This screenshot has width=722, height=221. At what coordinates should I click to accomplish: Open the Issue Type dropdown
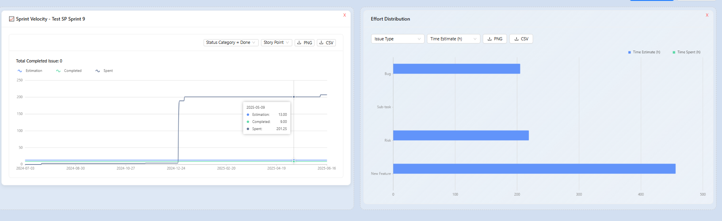tap(397, 39)
